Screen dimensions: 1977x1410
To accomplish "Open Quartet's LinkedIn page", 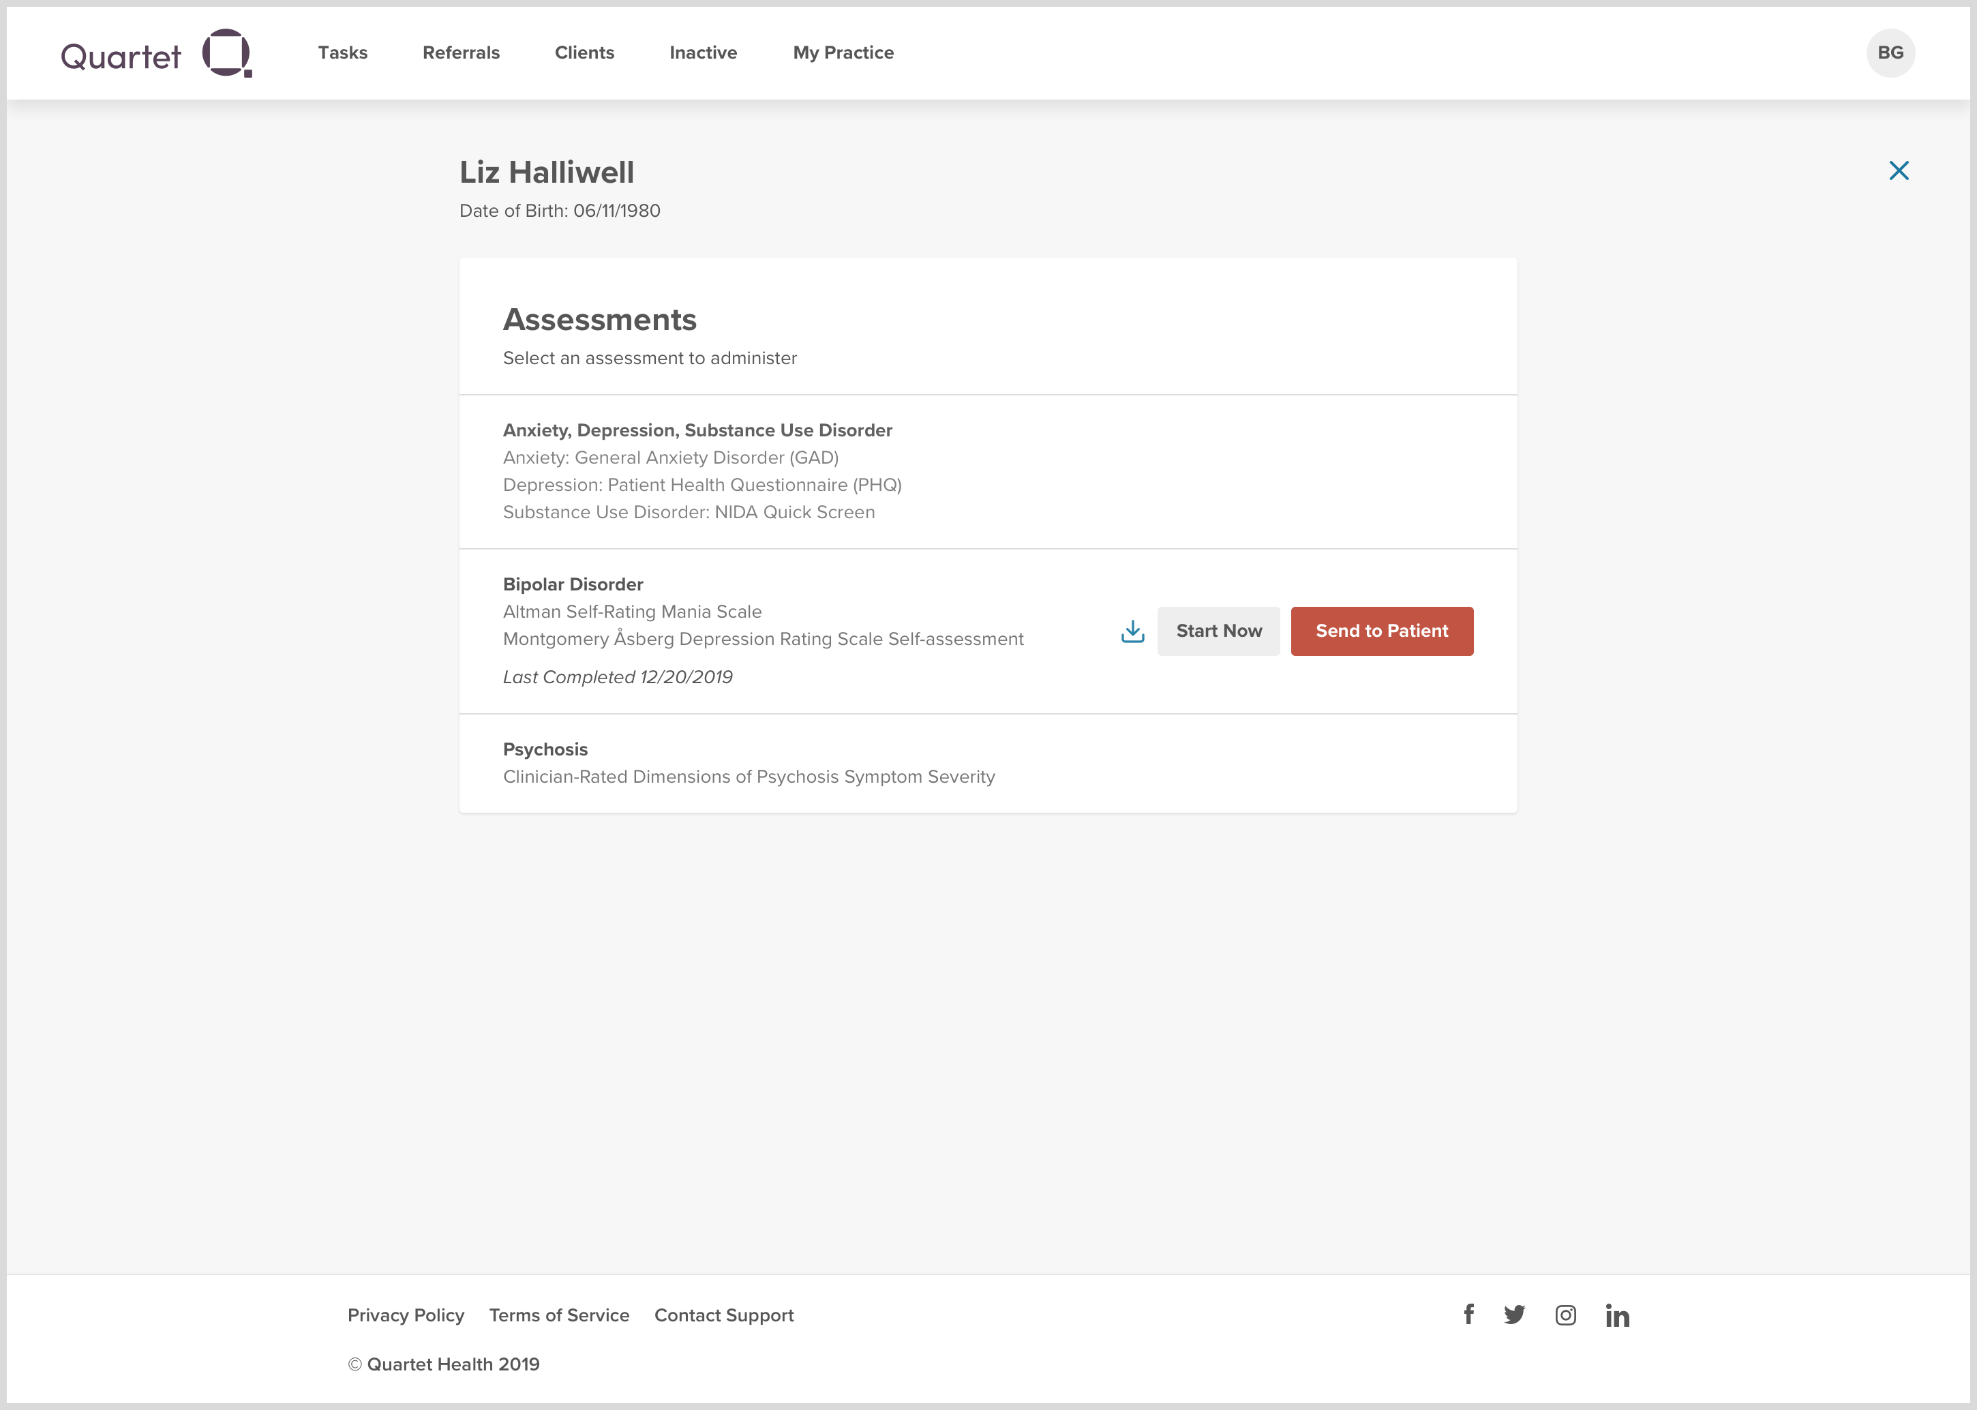I will coord(1617,1315).
